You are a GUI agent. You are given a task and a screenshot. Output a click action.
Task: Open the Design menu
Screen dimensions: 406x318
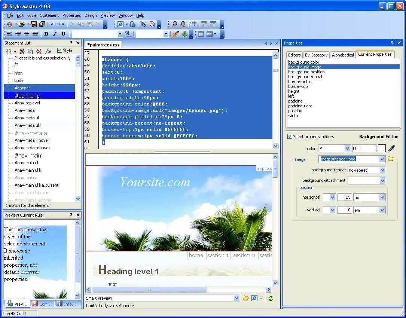[91, 15]
